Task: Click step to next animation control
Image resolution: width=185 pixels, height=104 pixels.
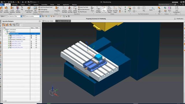Action: point(139,8)
